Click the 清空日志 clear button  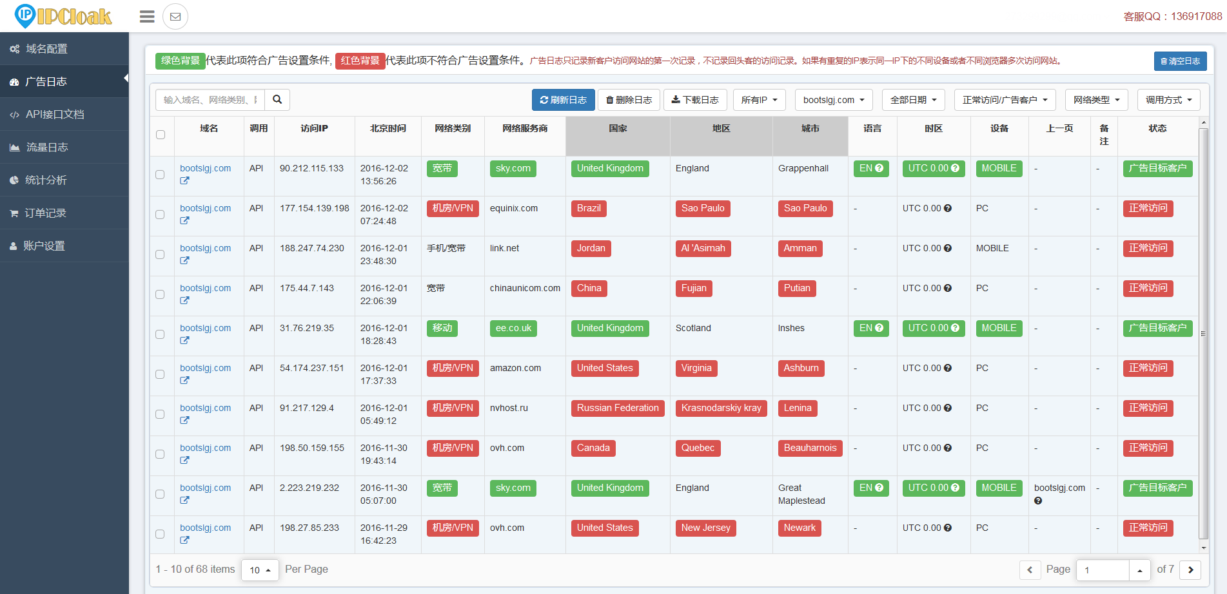(1180, 61)
